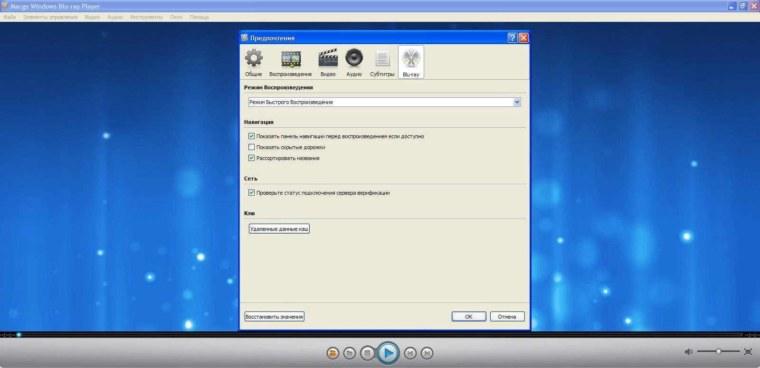Screen dimensions: 760x368
Task: Click the dialog help question mark button
Action: tap(512, 38)
